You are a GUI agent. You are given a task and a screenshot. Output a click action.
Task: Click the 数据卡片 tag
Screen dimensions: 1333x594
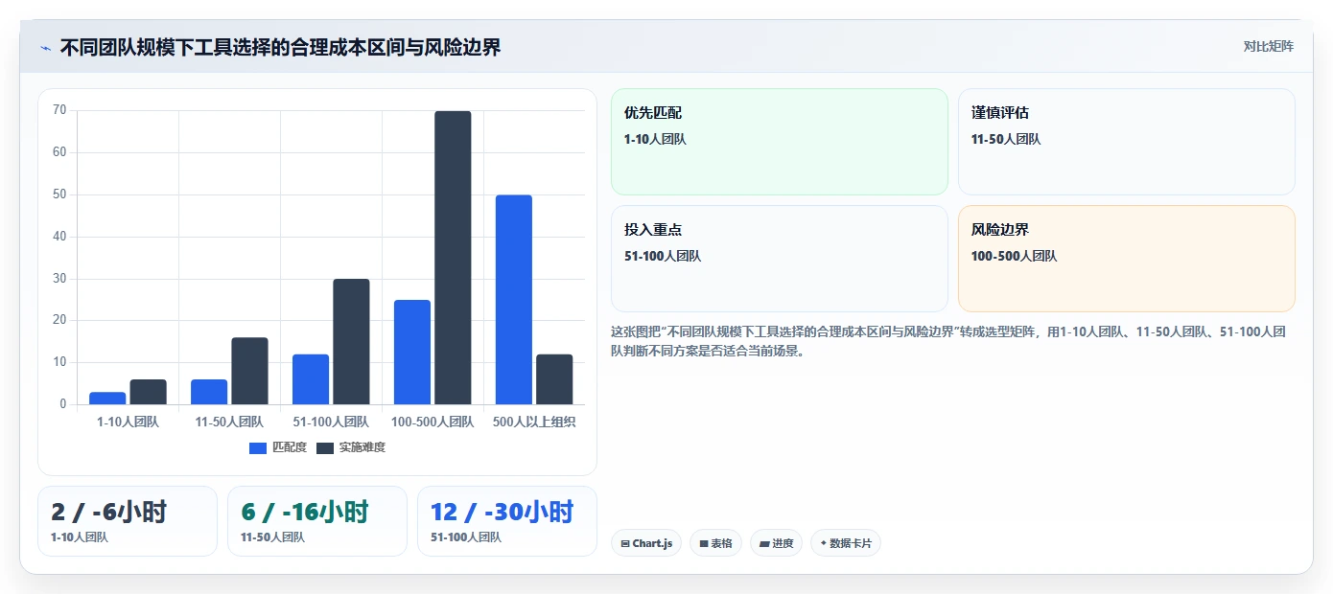pyautogui.click(x=845, y=543)
